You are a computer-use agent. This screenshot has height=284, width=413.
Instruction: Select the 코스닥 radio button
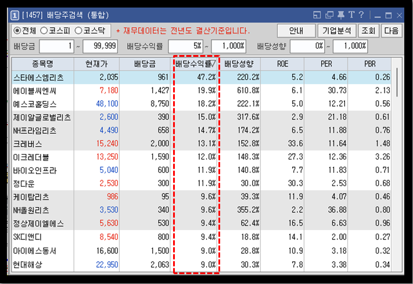tap(78, 31)
